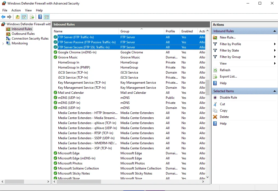The width and height of the screenshot is (278, 191).
Task: Select the FTP Server Passive (FTP Passive Traffic-In) rule
Action: pyautogui.click(x=129, y=42)
